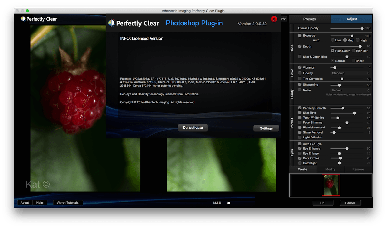Click the green window zoom button
The width and height of the screenshot is (387, 228).
point(27,11)
